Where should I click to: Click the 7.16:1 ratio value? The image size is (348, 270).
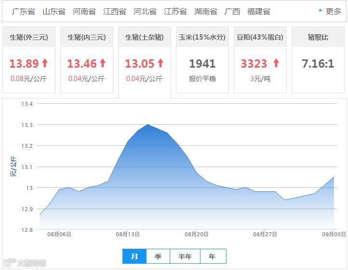318,64
